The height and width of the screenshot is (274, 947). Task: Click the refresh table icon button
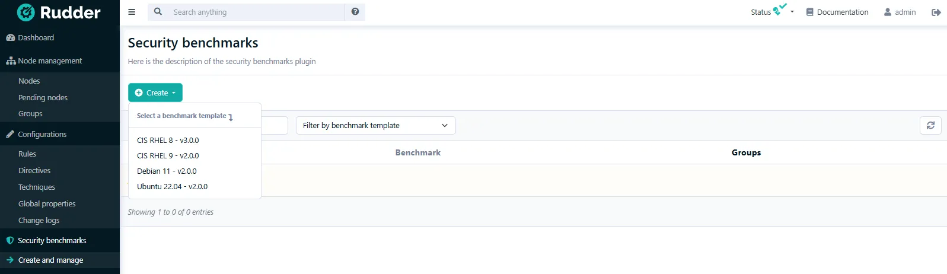coord(930,126)
